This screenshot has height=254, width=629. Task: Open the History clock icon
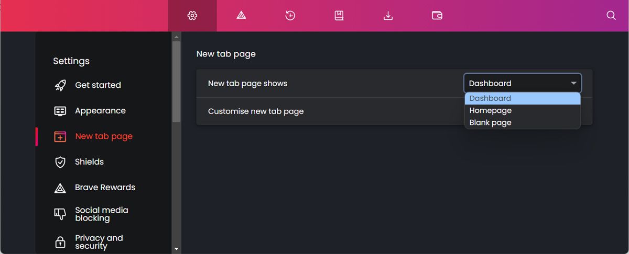[290, 16]
